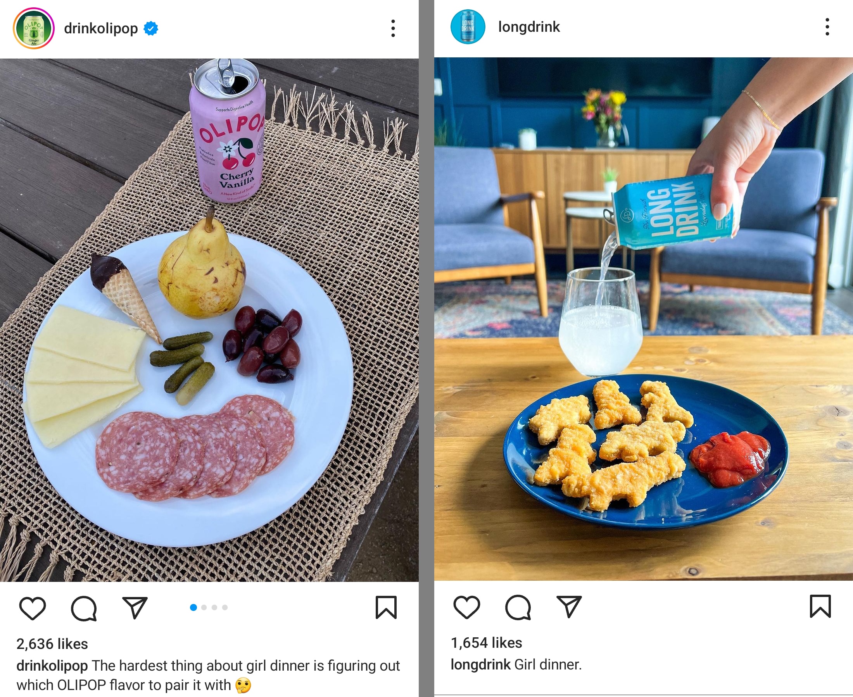The width and height of the screenshot is (853, 697).
Task: Open longdrink username in post header
Action: pos(529,27)
